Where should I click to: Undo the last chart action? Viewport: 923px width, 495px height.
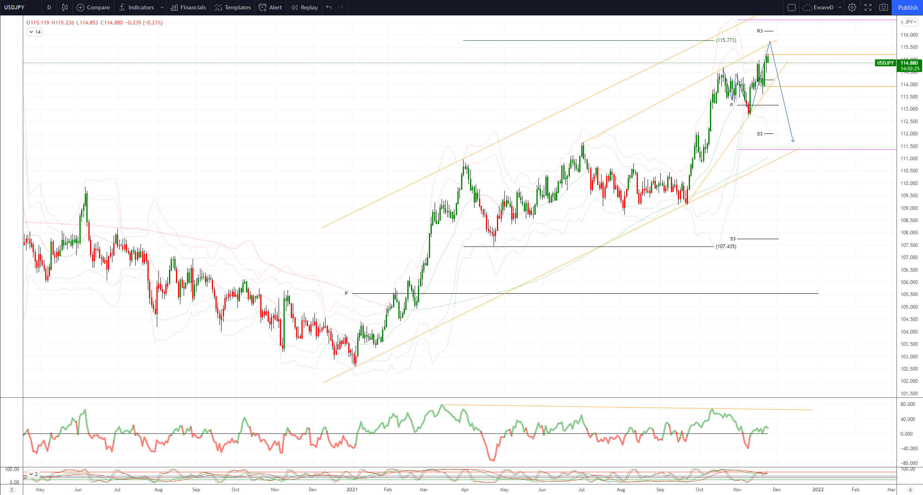[329, 7]
